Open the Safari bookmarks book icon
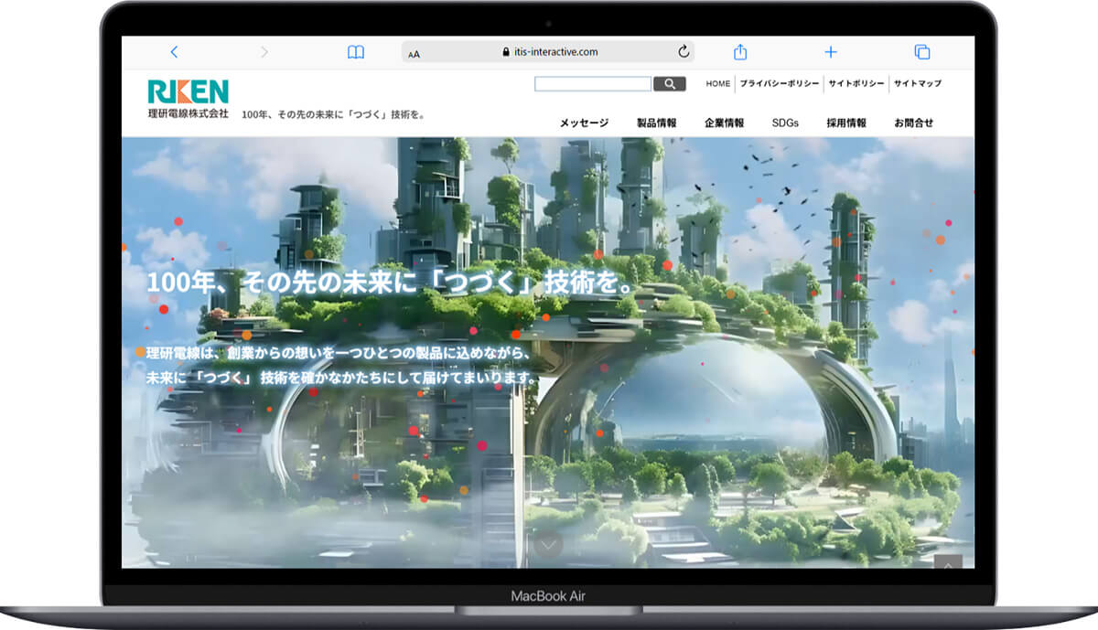This screenshot has height=630, width=1098. click(355, 52)
